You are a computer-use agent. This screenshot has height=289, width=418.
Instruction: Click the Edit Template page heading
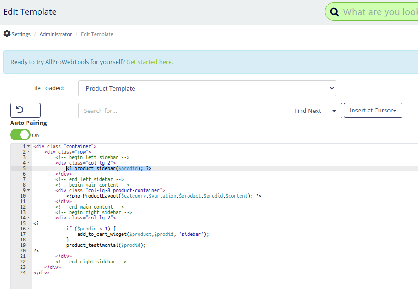pyautogui.click(x=30, y=12)
